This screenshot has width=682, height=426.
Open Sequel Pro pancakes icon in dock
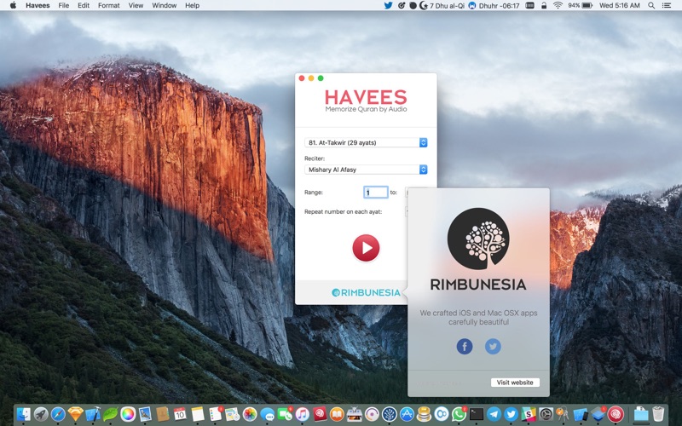point(424,414)
